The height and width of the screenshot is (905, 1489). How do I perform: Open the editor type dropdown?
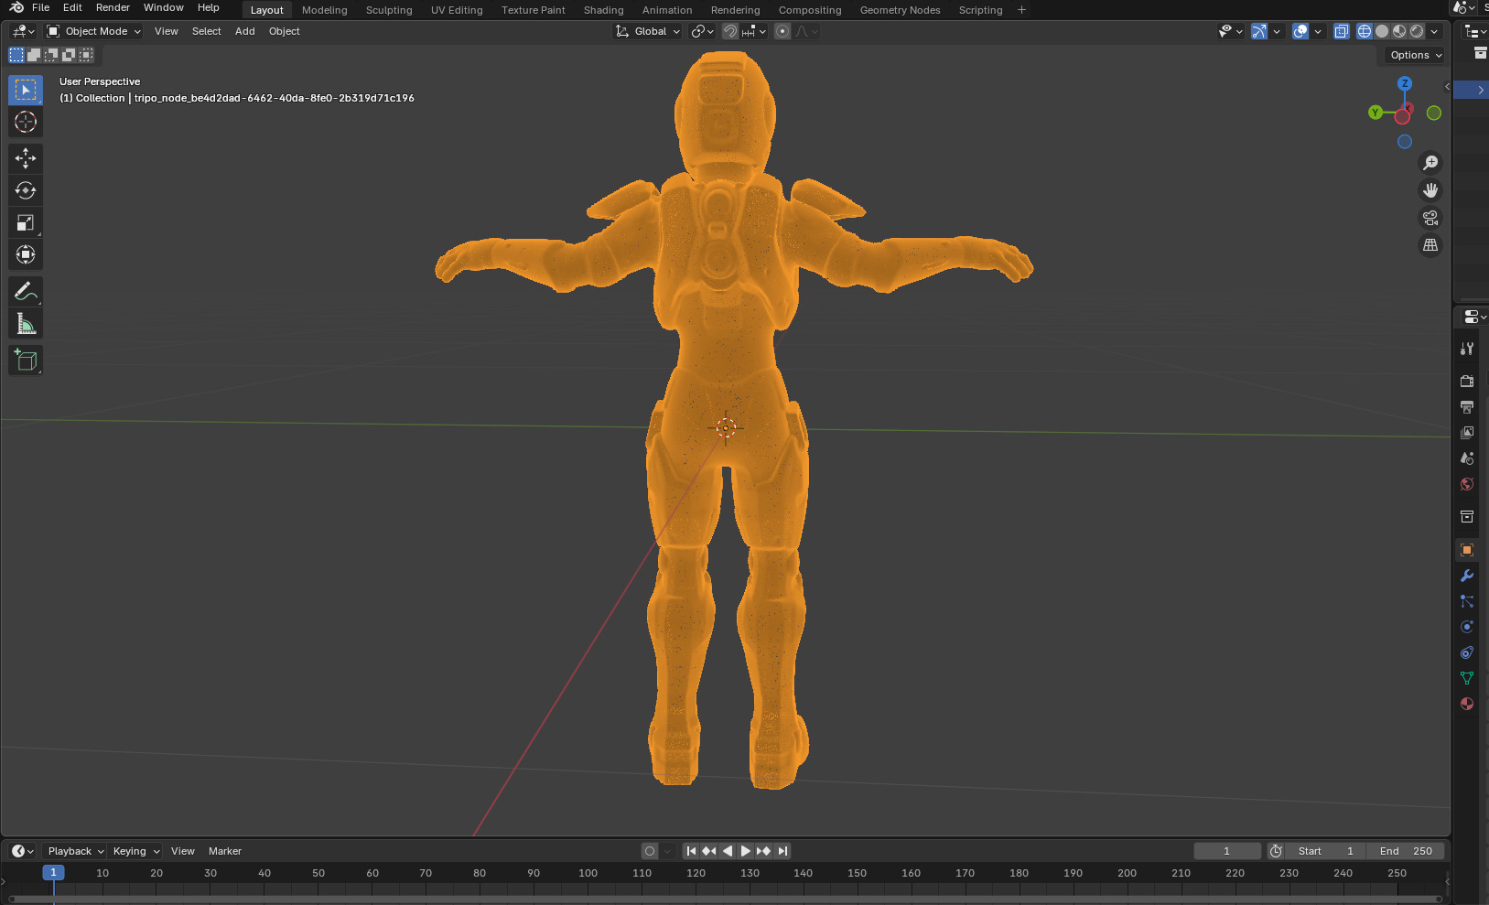click(23, 31)
